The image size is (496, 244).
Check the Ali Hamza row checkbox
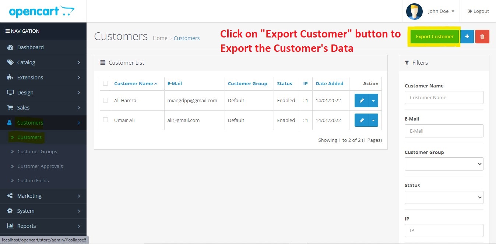[x=106, y=100]
